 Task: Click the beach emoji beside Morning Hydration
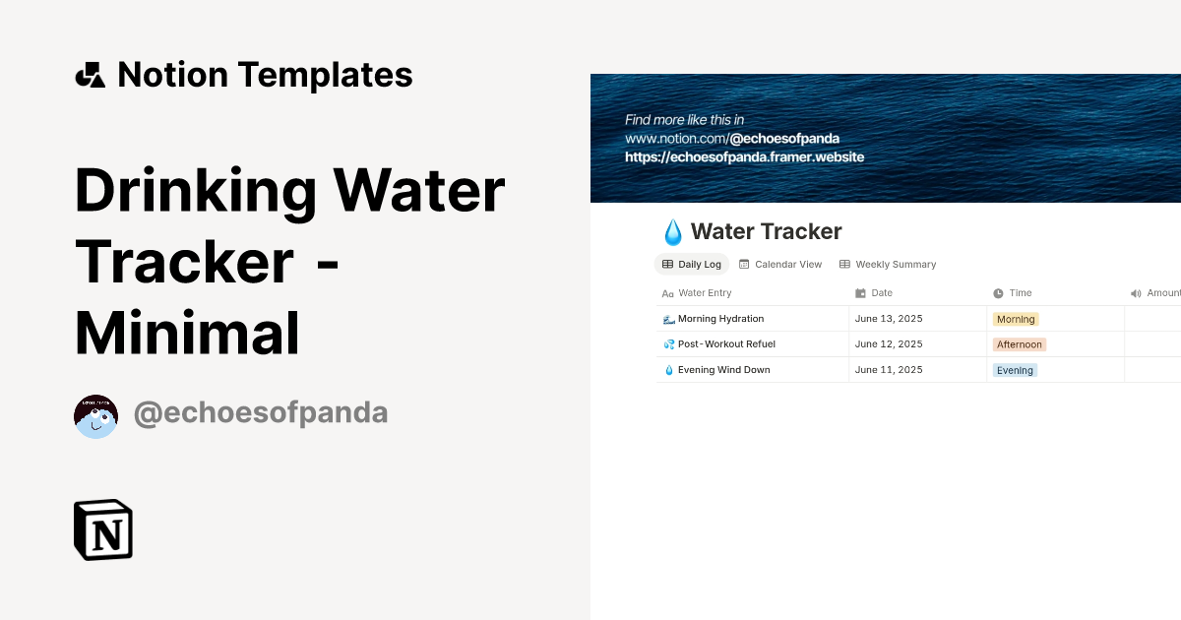[x=668, y=318]
